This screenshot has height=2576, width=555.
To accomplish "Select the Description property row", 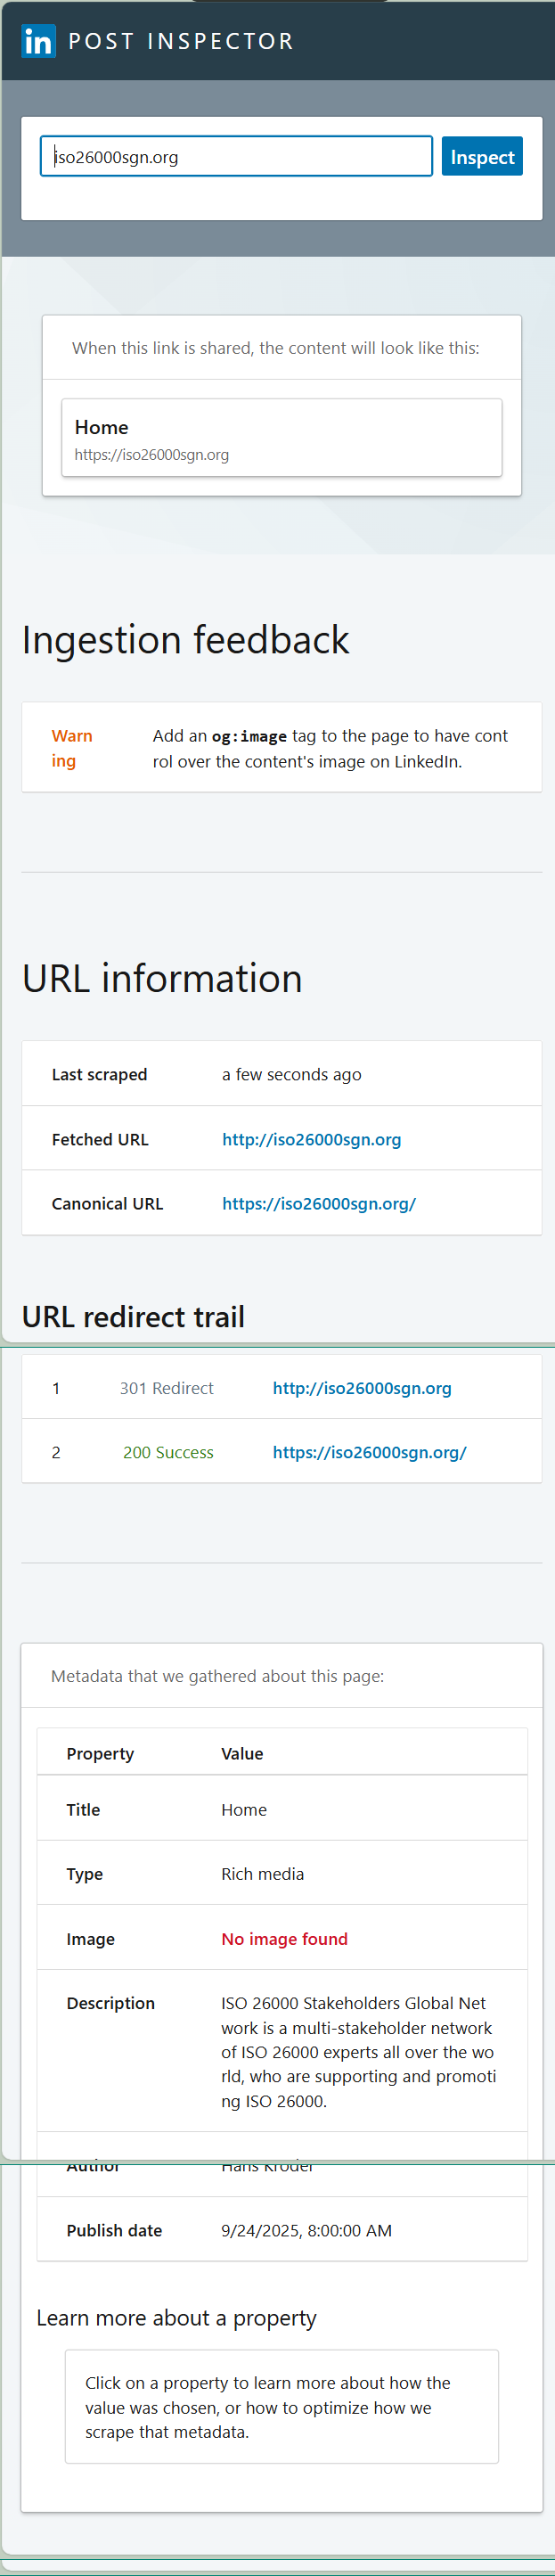I will point(110,2002).
